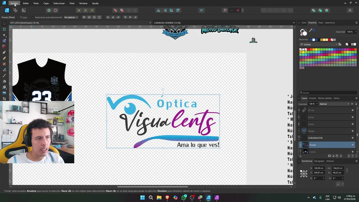This screenshot has height=202, width=359.
Task: Switch to the Pinceles panel tab
Action: (312, 98)
